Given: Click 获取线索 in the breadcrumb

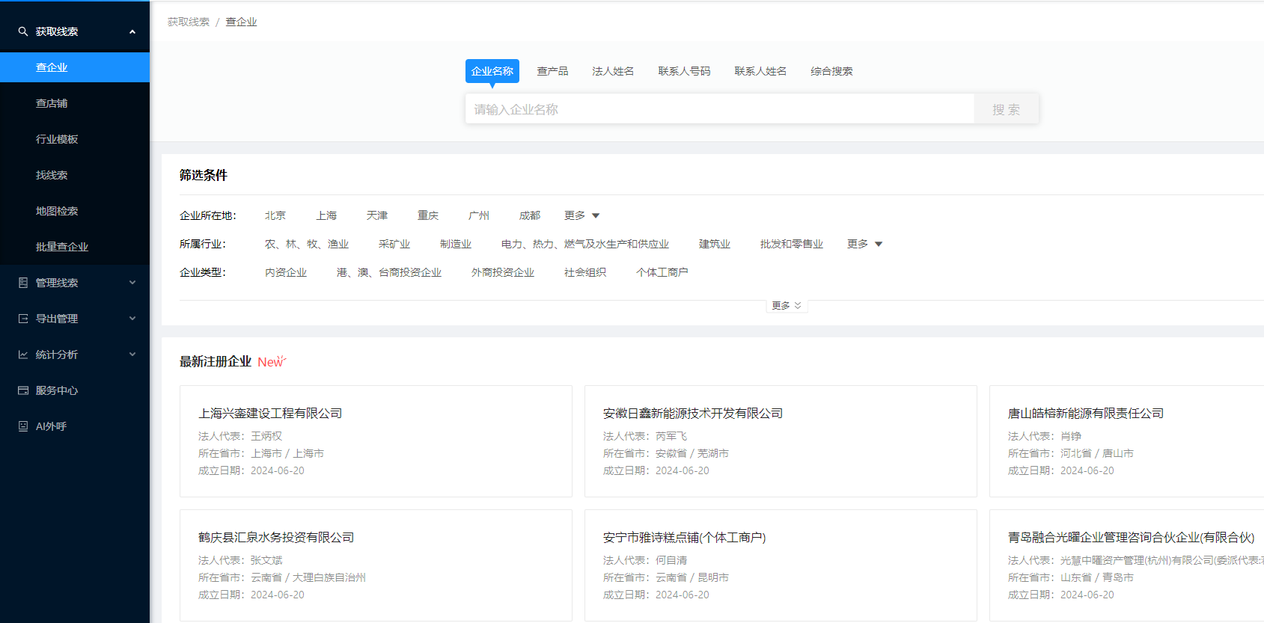Looking at the screenshot, I should [x=189, y=22].
